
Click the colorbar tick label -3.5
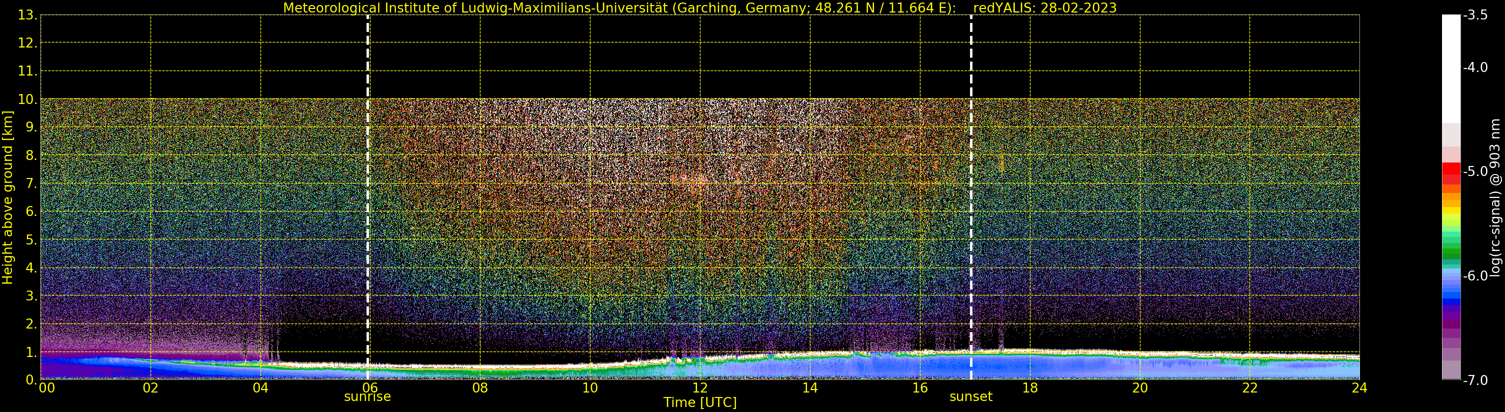[x=1475, y=15]
